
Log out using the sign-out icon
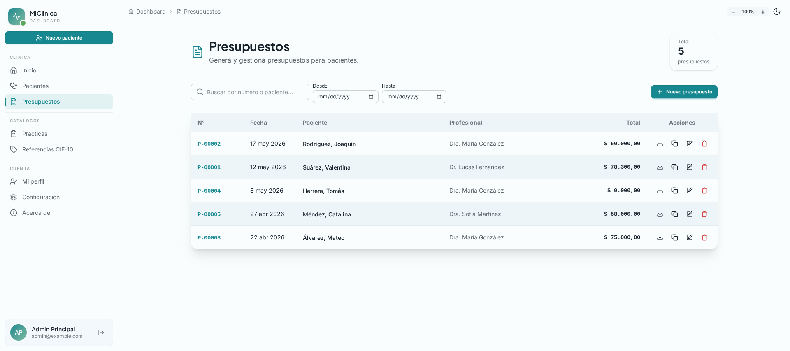pos(101,332)
